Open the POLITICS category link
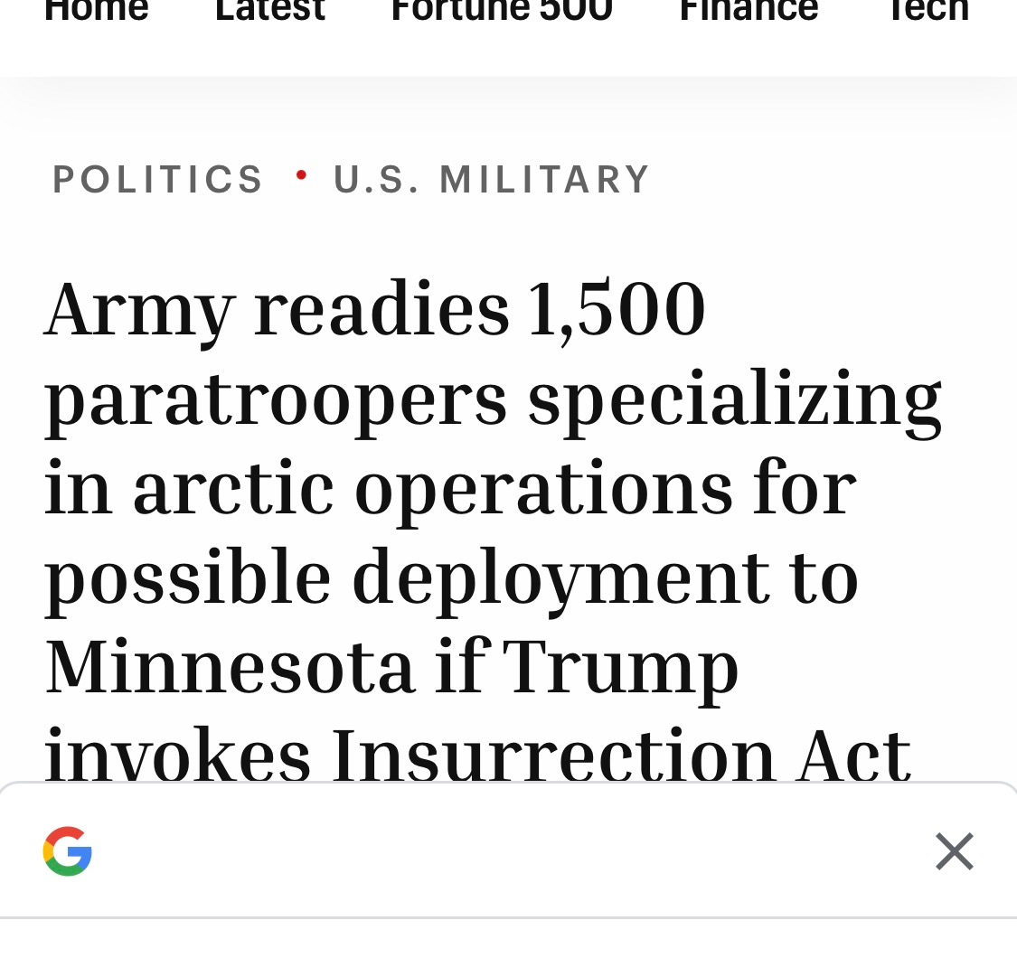This screenshot has width=1017, height=958. (x=158, y=179)
